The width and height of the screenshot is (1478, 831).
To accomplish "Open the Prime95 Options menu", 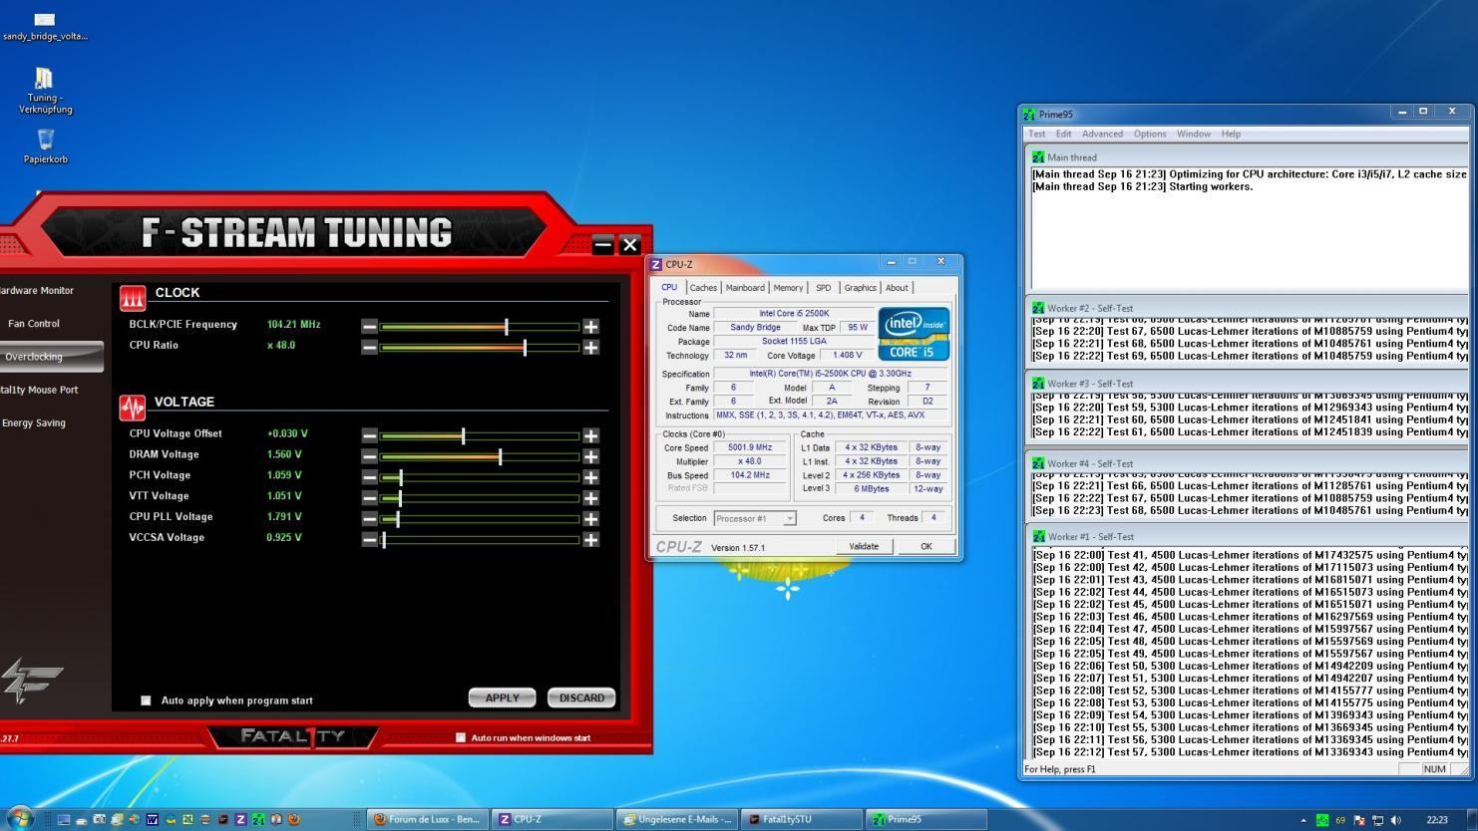I will (1150, 134).
